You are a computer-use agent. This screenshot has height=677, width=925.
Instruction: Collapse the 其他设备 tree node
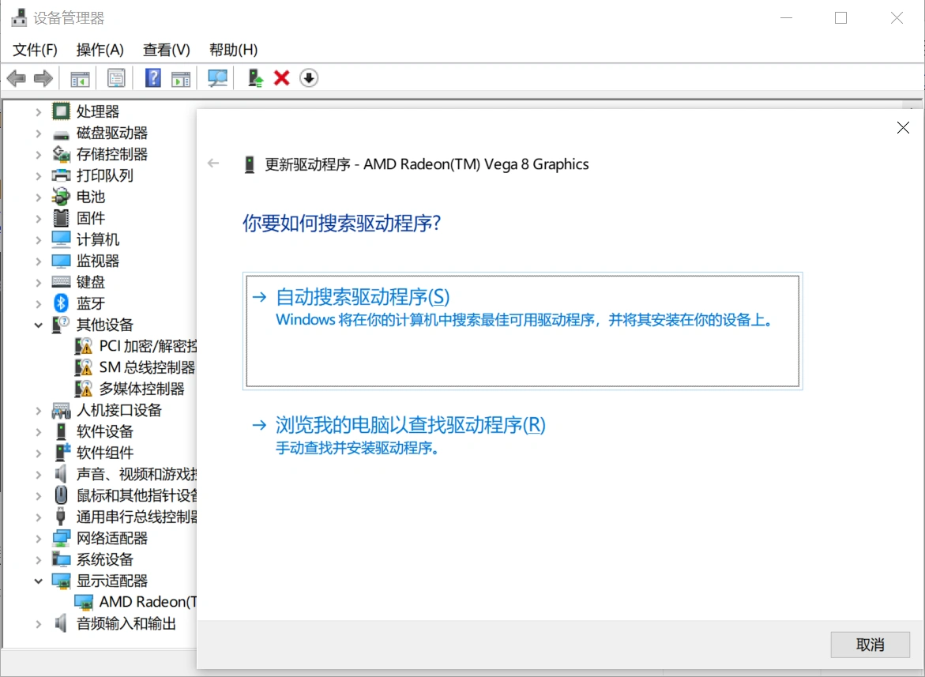coord(39,325)
